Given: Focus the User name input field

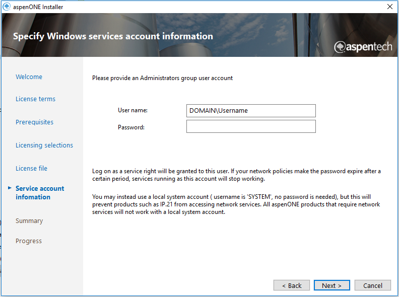Looking at the screenshot, I should pyautogui.click(x=251, y=111).
